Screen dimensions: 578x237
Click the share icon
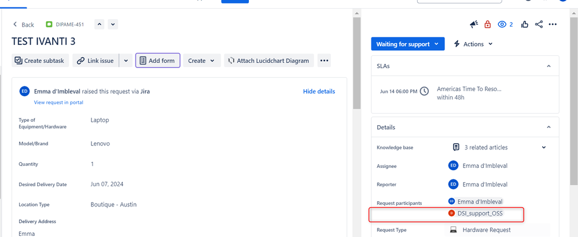click(x=539, y=25)
